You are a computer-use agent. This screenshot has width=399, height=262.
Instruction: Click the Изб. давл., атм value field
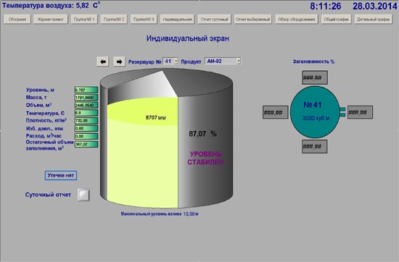point(86,128)
